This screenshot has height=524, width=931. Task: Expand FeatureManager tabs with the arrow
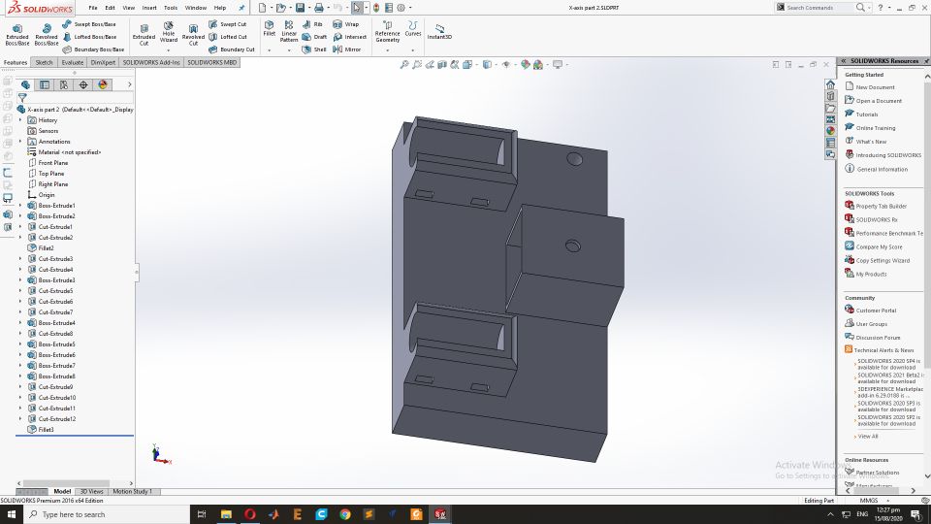[x=129, y=85]
